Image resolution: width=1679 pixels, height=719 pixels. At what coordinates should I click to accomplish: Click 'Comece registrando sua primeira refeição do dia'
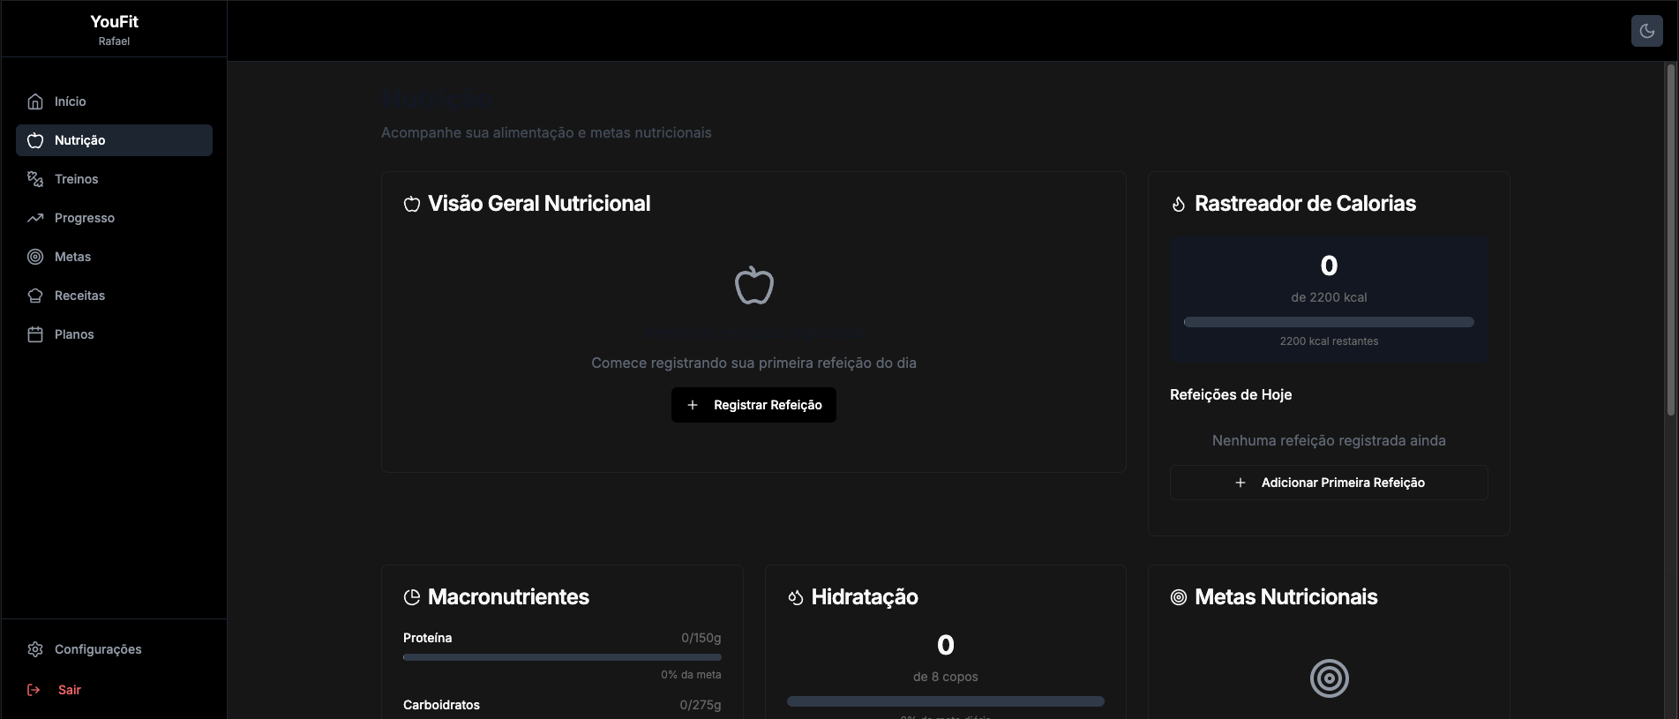click(753, 363)
